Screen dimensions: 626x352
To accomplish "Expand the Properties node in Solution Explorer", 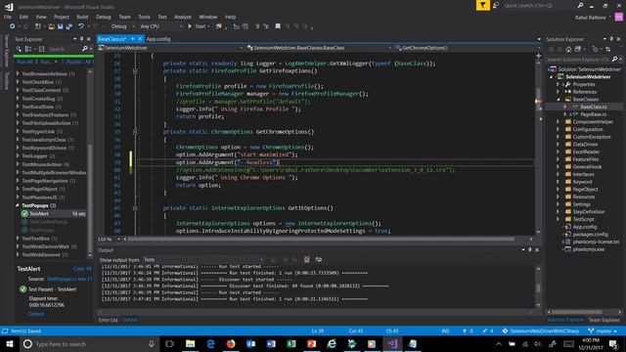I will tap(559, 84).
